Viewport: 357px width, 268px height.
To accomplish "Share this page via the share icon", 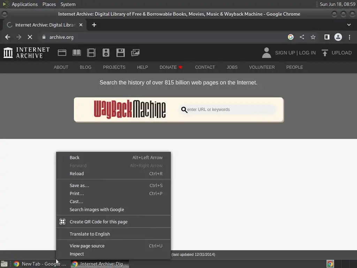I will pyautogui.click(x=302, y=37).
